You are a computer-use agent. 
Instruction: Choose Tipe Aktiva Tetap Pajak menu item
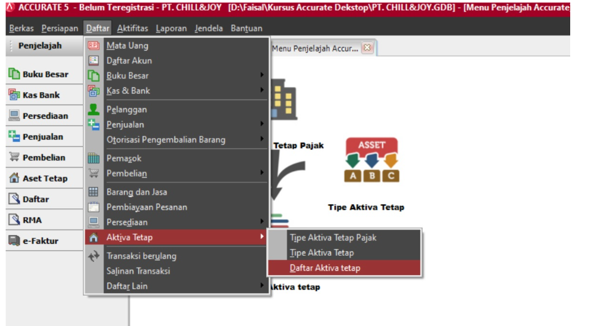click(x=333, y=238)
